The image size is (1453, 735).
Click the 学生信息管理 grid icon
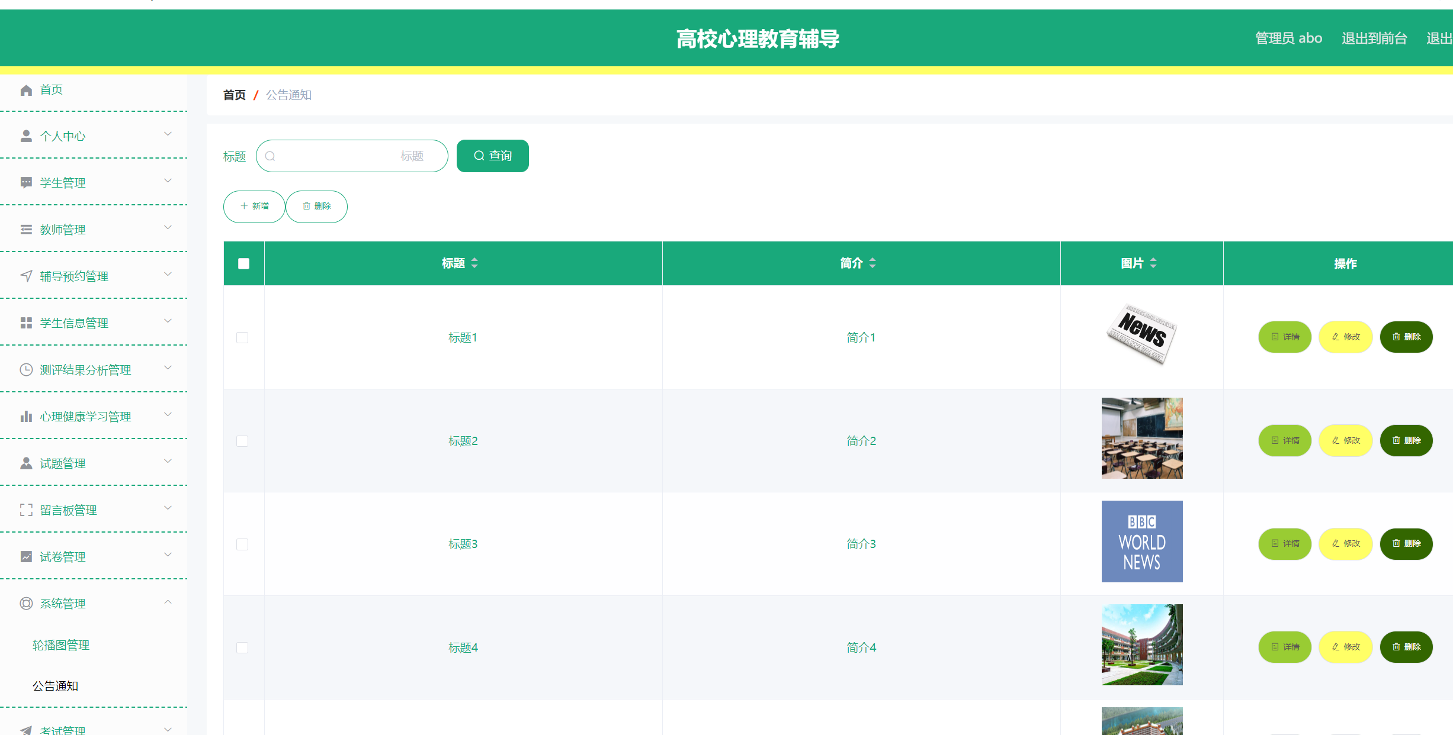point(26,323)
